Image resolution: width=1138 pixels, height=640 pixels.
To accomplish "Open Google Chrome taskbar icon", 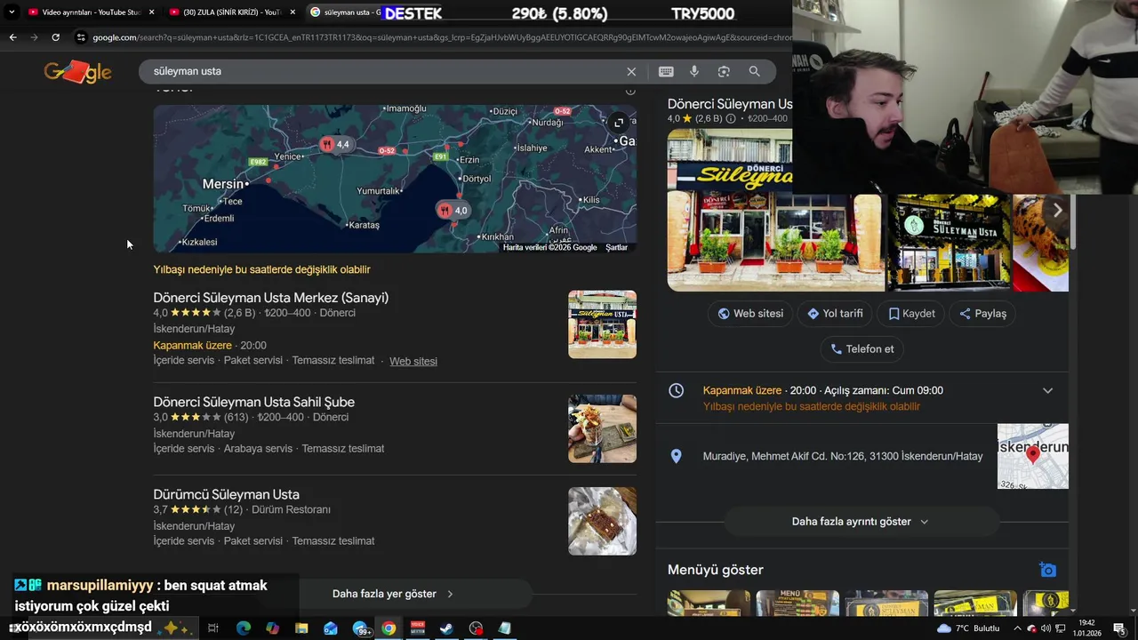I will [389, 628].
